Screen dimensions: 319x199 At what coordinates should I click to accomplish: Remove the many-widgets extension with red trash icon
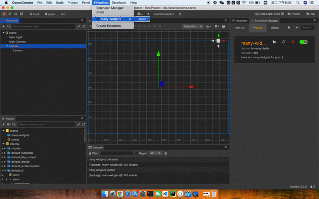[293, 42]
